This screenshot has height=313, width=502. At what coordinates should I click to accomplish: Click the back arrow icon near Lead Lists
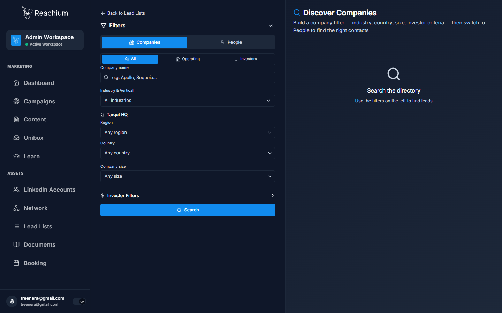pyautogui.click(x=103, y=13)
